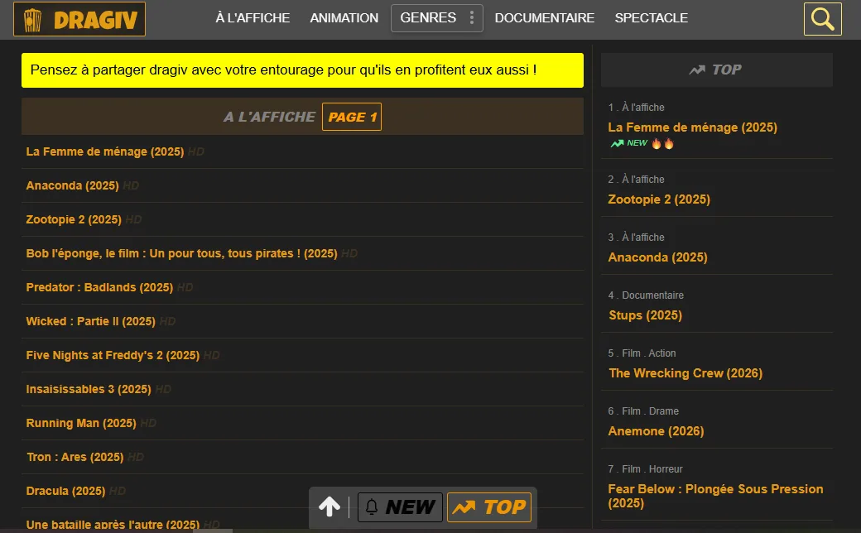The width and height of the screenshot is (861, 533).
Task: Select Tron : Ares (2025)
Action: [75, 458]
